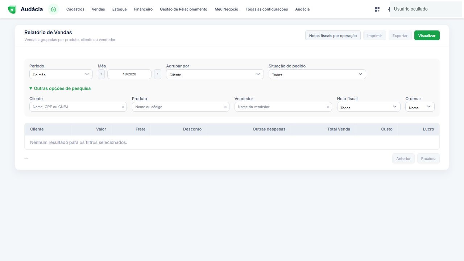
Task: Clear the Produto search field
Action: click(225, 107)
